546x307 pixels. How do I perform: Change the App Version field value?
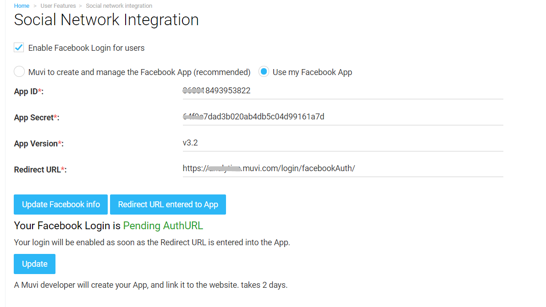coord(342,143)
